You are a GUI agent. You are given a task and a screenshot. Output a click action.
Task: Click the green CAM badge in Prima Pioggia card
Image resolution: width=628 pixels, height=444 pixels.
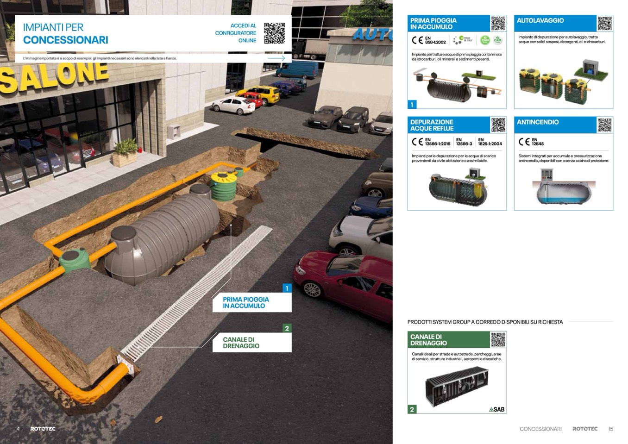(x=485, y=40)
